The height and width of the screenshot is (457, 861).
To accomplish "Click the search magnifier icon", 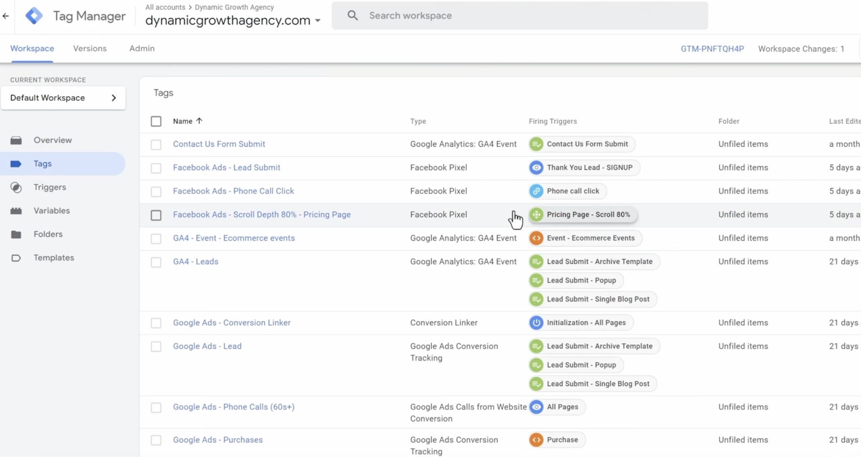I will pyautogui.click(x=353, y=16).
